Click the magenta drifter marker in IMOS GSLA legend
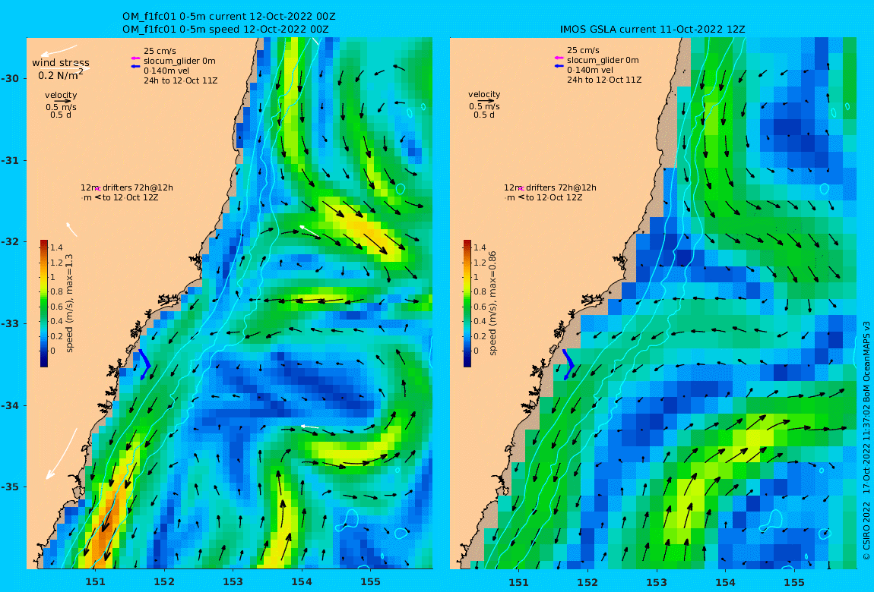Viewport: 874px width, 592px height. coord(521,189)
